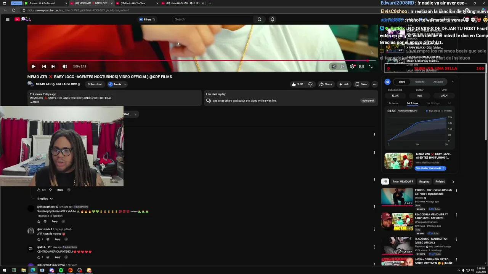Open Windows Start menu
Screen dimensions: 488x274
(5, 270)
